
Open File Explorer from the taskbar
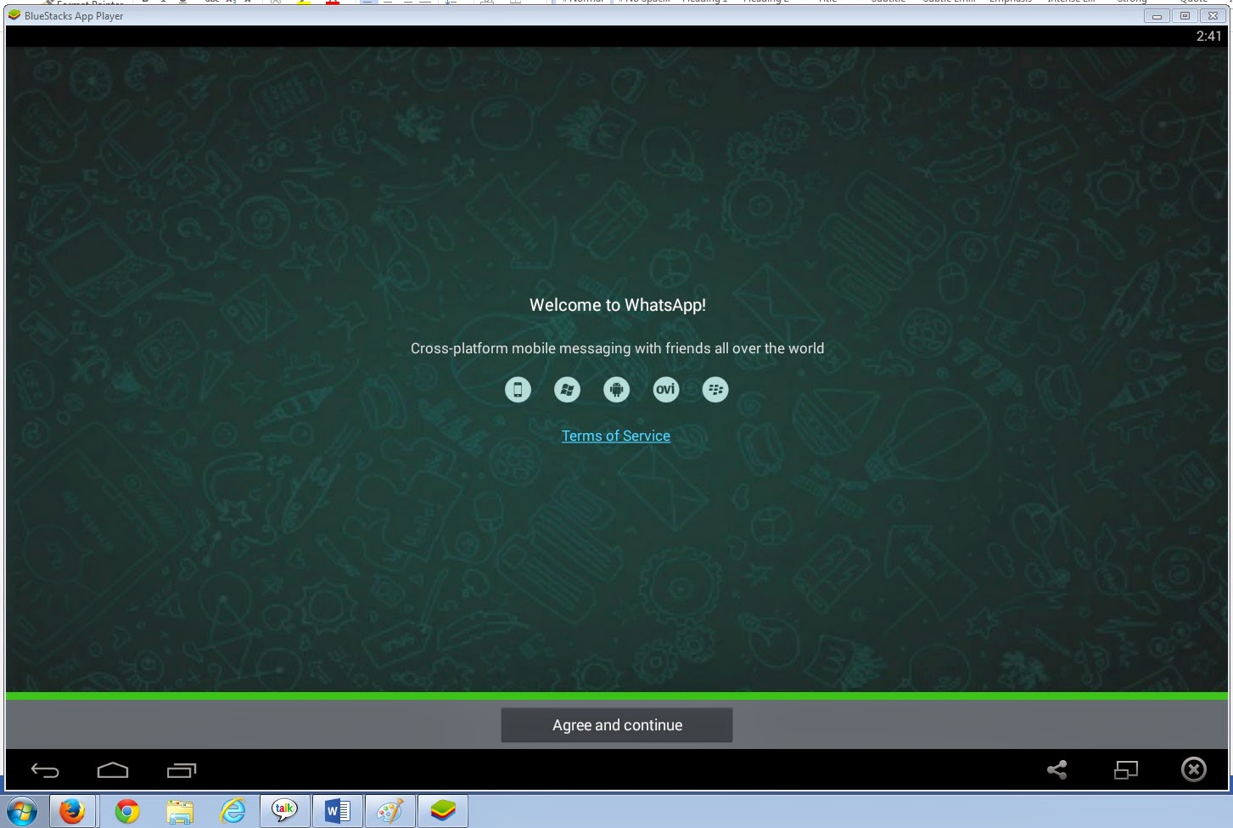tap(180, 812)
